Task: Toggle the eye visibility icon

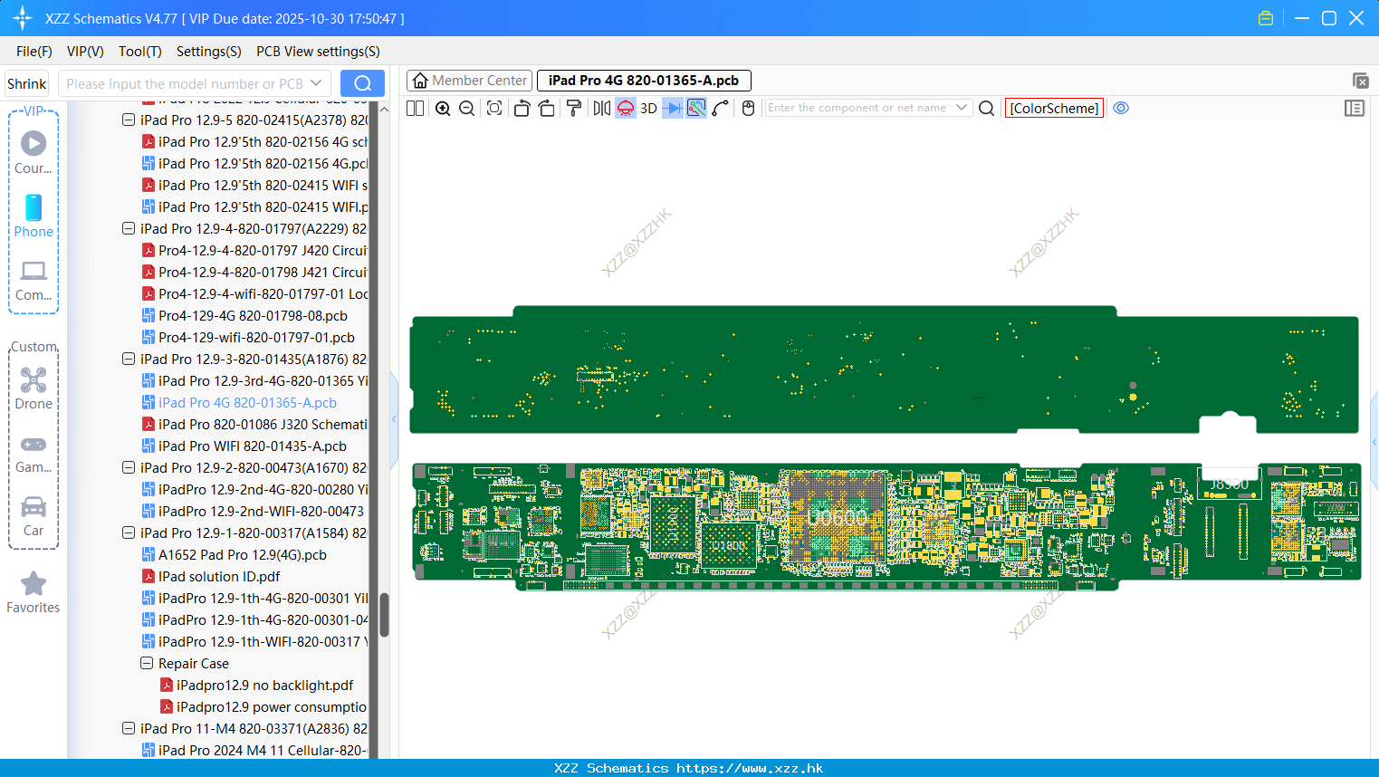Action: tap(1121, 108)
